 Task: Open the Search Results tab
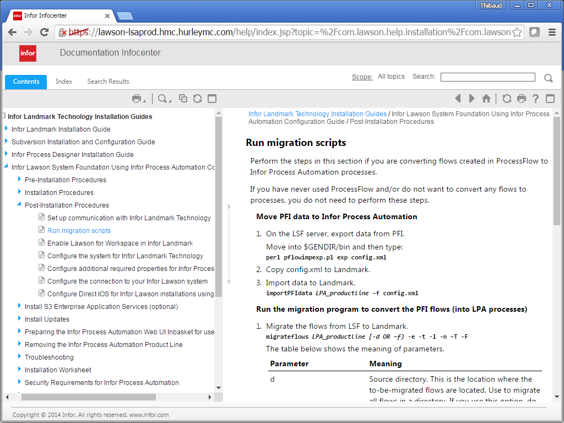[108, 82]
